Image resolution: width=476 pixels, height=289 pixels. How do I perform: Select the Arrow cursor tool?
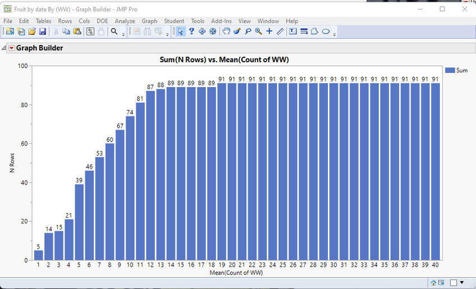181,31
